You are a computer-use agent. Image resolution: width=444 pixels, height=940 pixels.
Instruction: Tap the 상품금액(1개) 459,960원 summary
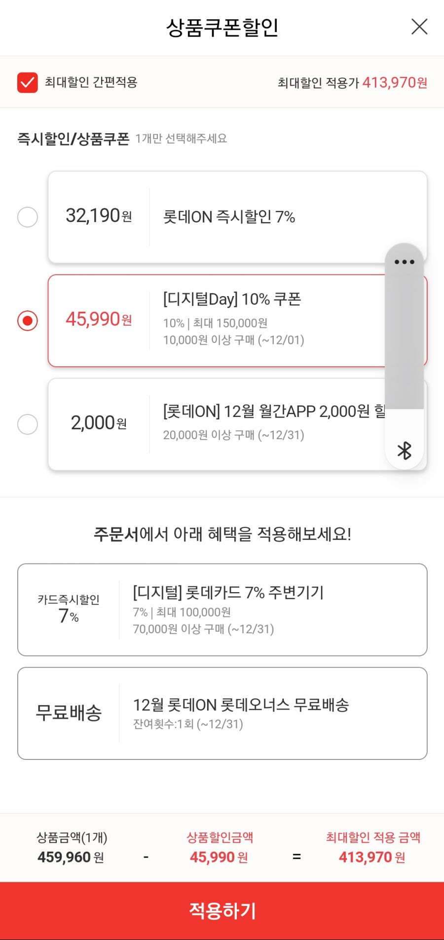[x=72, y=847]
